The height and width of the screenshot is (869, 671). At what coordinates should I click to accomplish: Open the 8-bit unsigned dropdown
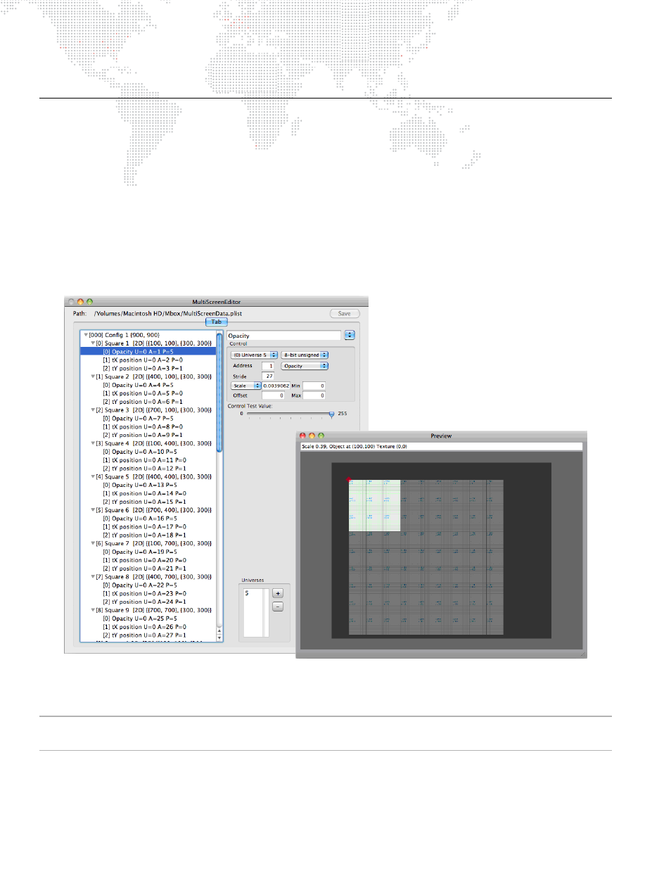pyautogui.click(x=305, y=355)
